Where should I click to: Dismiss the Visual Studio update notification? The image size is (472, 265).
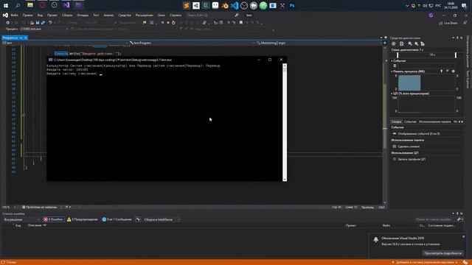coord(464,237)
